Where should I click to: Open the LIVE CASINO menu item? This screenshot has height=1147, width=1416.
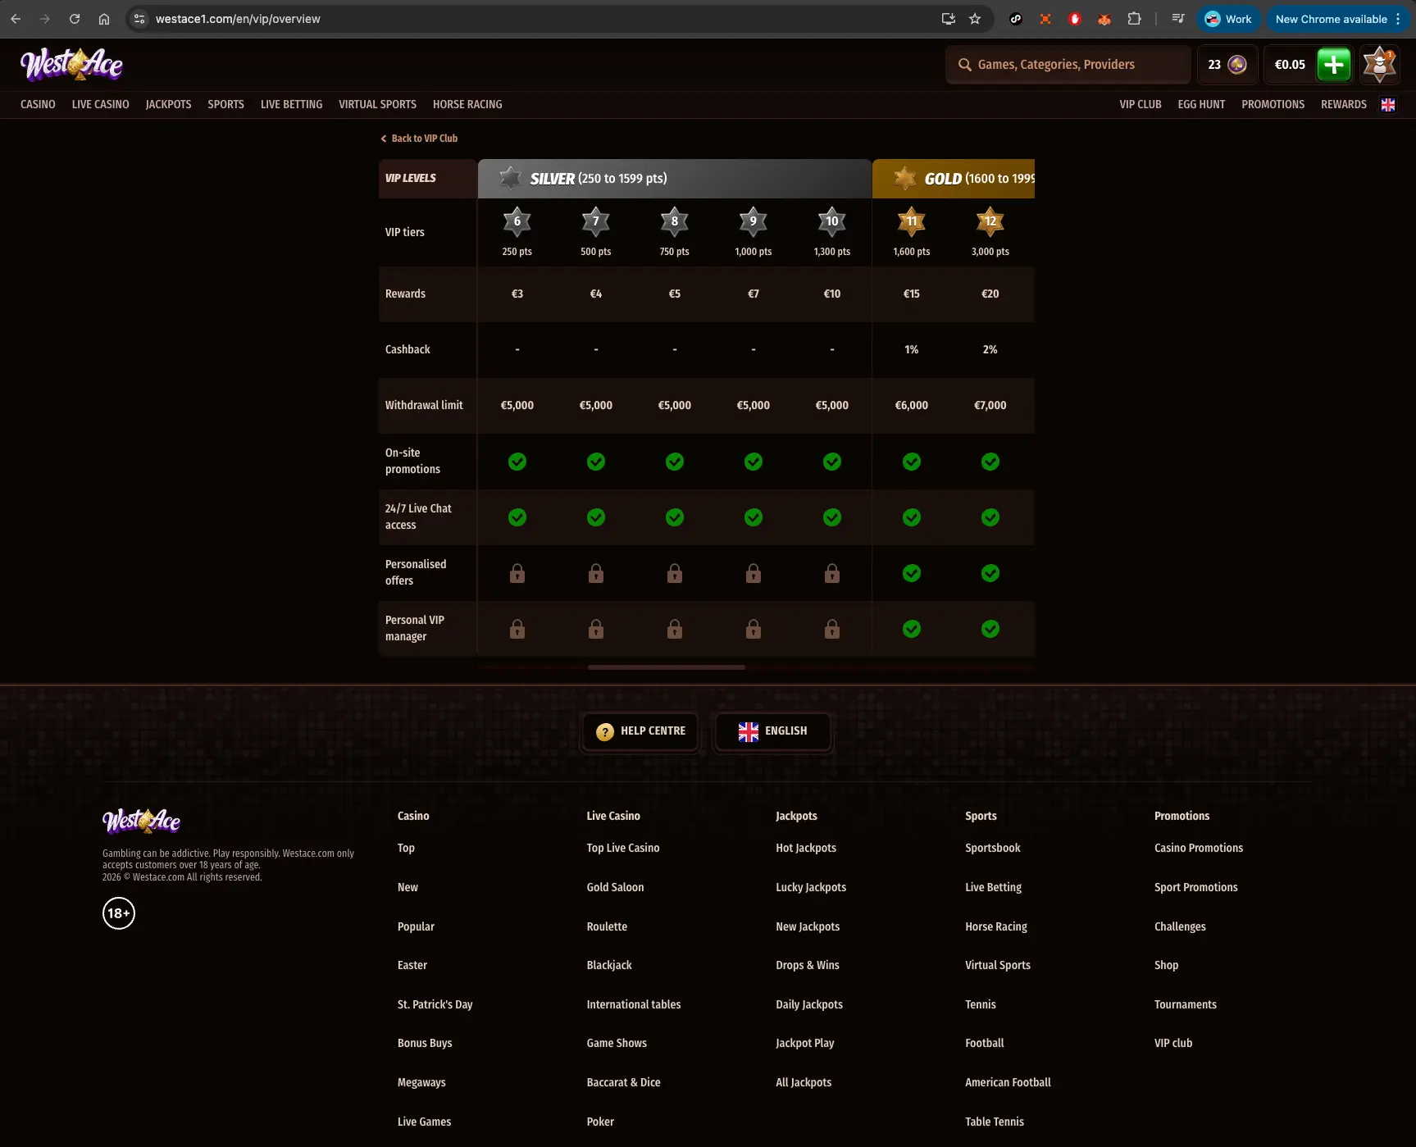100,104
